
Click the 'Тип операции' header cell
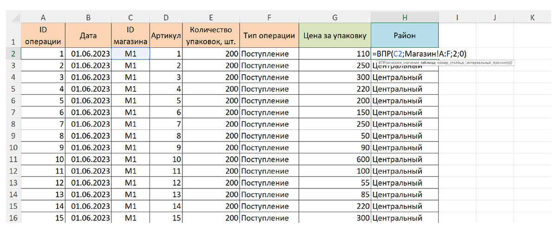(269, 35)
